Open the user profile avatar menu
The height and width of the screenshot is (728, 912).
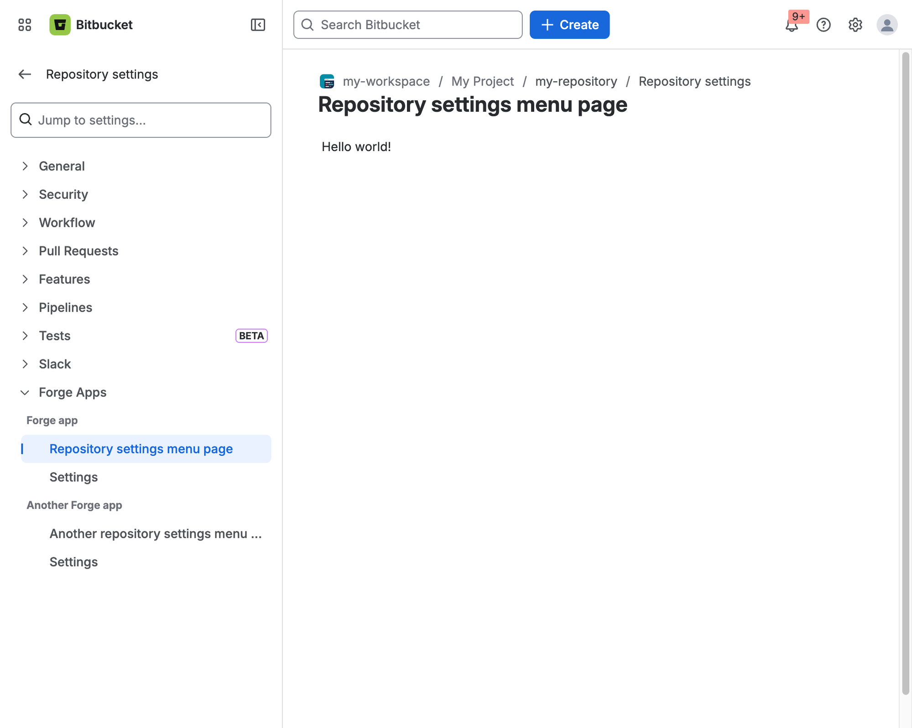tap(887, 25)
